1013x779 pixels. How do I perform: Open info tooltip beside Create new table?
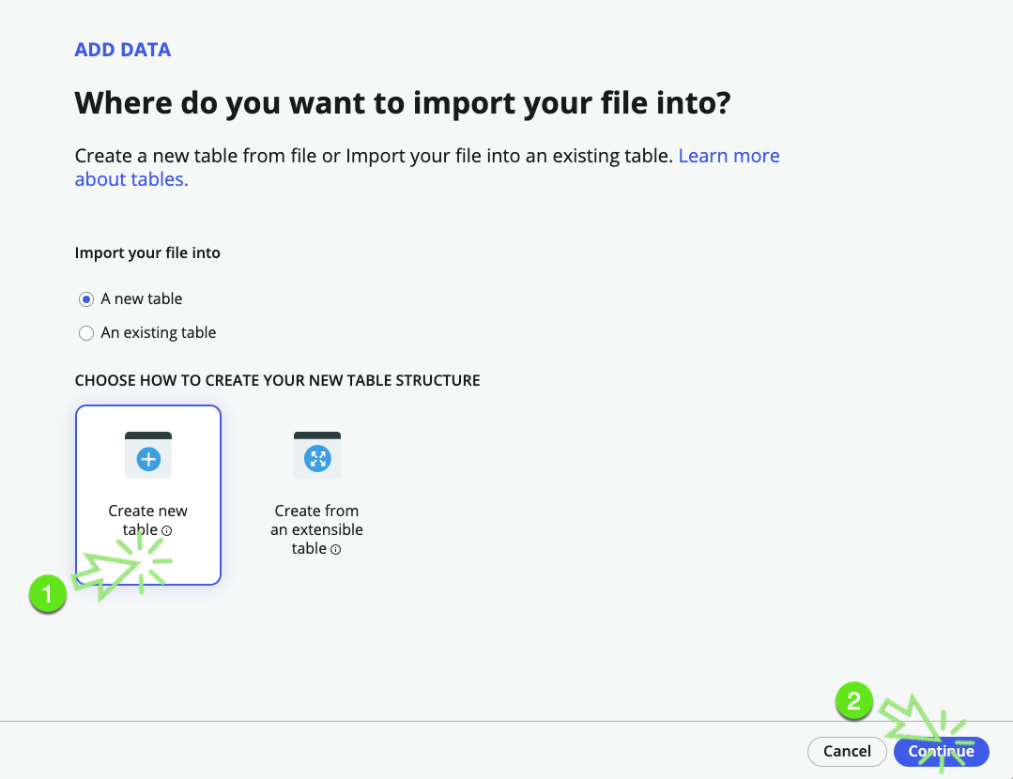[x=167, y=531]
